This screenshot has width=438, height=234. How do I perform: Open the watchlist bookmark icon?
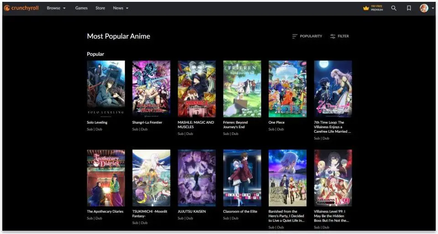[x=409, y=8]
